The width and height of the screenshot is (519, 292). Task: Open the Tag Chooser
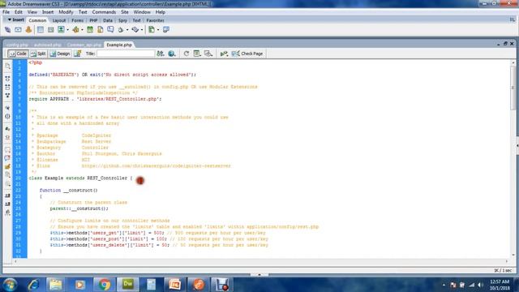[x=166, y=30]
